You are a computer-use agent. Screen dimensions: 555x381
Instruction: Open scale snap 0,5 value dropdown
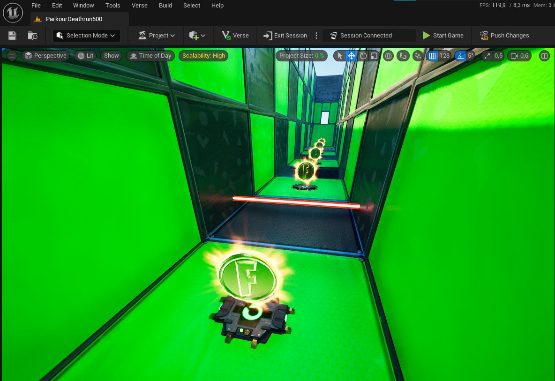[x=498, y=56]
